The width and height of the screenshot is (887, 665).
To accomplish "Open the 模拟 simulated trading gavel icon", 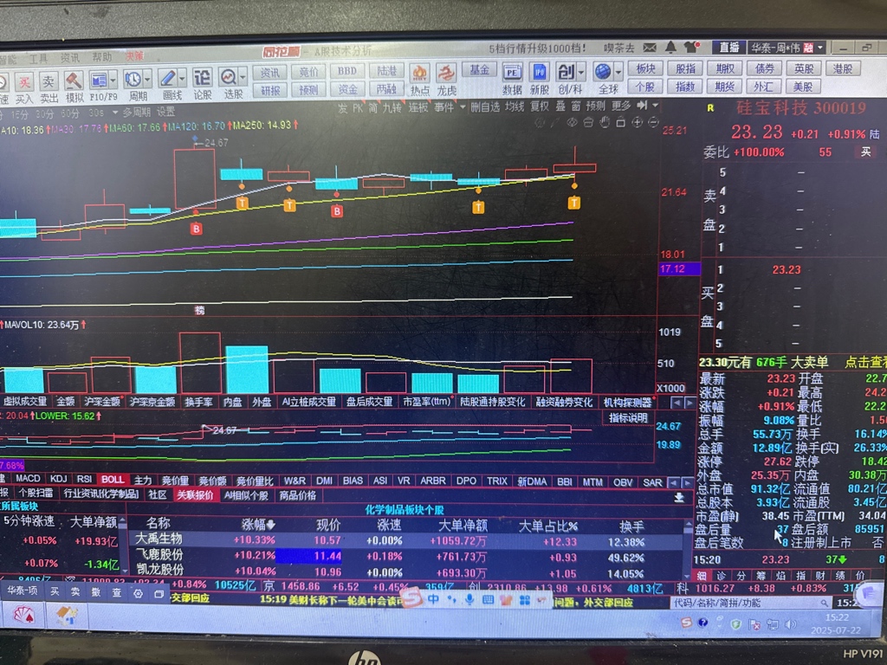I will (x=74, y=81).
